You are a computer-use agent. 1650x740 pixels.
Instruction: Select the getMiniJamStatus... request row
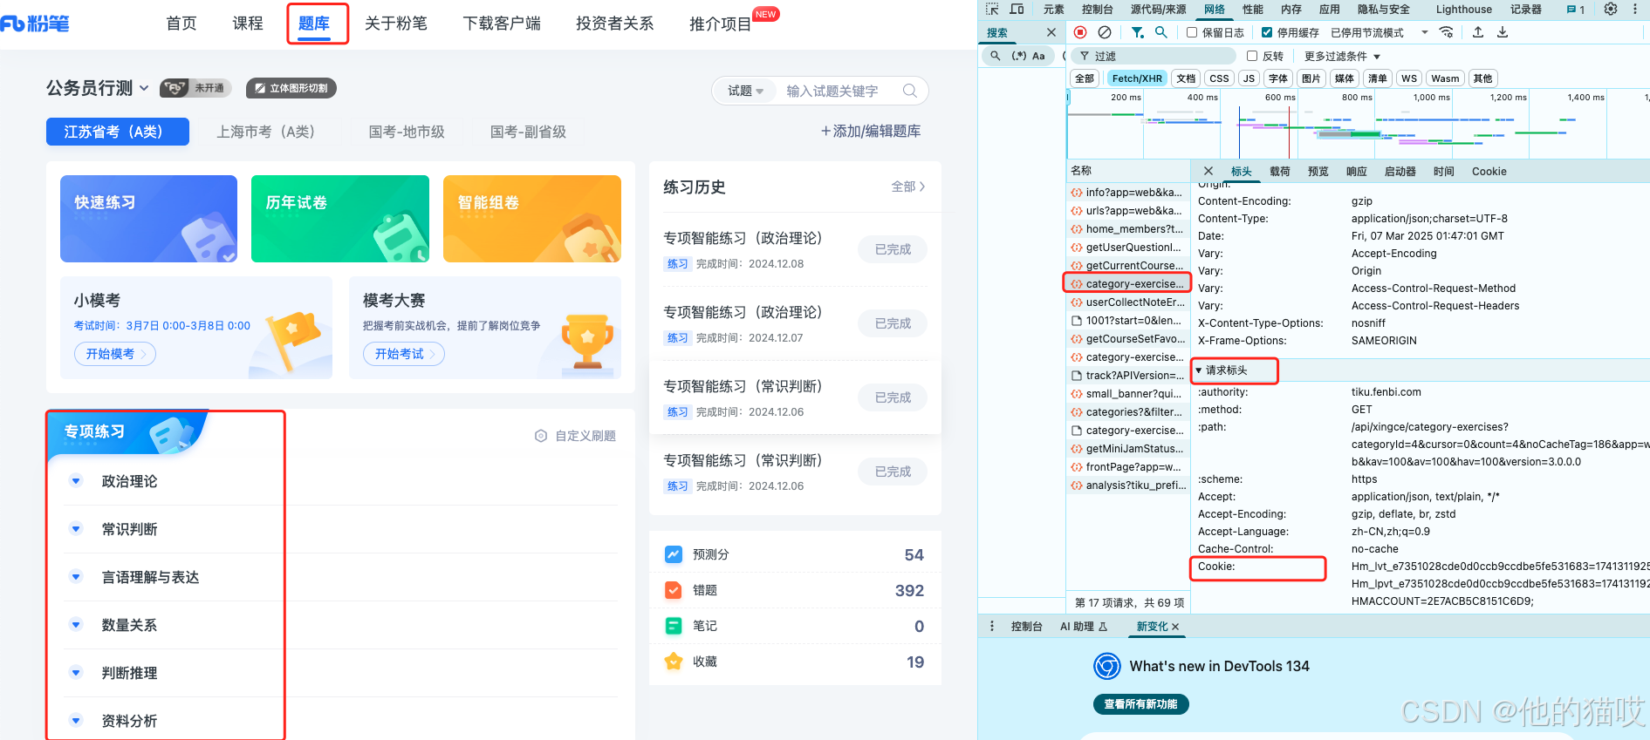[1128, 449]
